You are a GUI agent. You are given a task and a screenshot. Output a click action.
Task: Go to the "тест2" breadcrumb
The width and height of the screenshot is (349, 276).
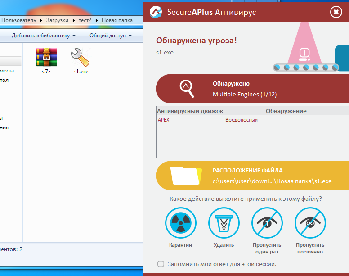click(x=85, y=20)
